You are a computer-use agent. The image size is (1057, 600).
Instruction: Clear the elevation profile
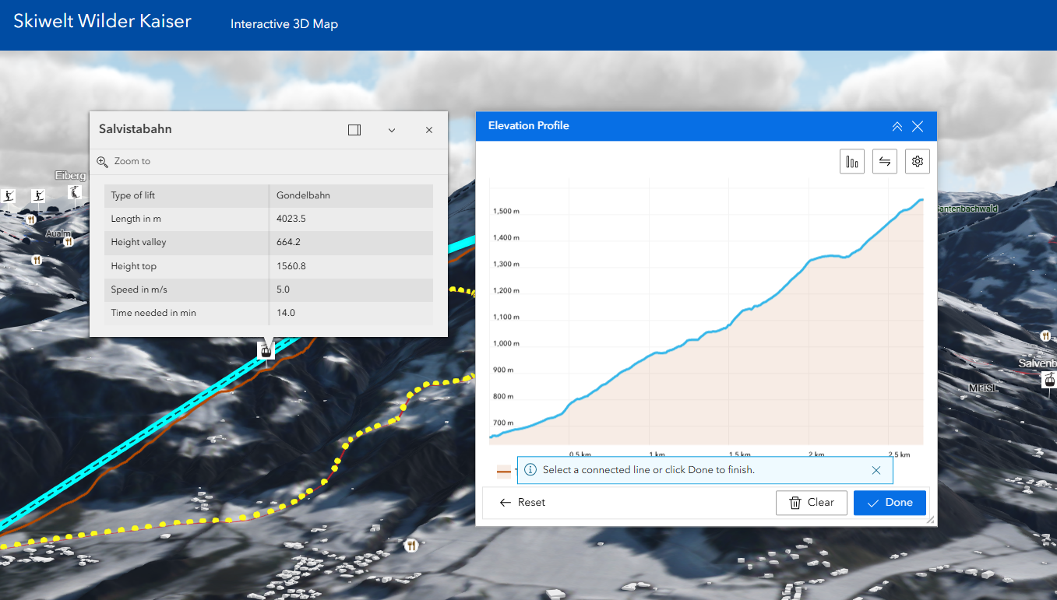pyautogui.click(x=812, y=503)
